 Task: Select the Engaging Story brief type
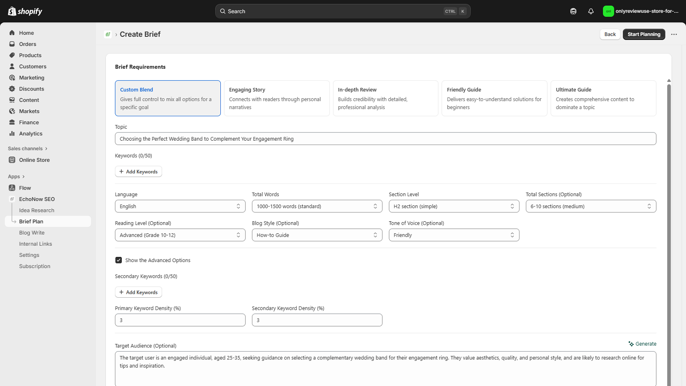[x=277, y=98]
